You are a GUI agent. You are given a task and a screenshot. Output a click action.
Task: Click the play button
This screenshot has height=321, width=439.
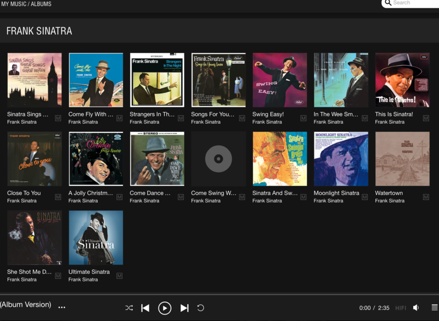point(165,308)
